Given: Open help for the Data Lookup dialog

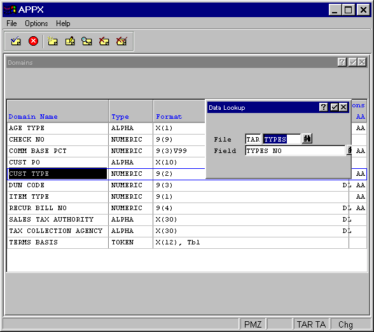Looking at the screenshot, I should (x=323, y=107).
